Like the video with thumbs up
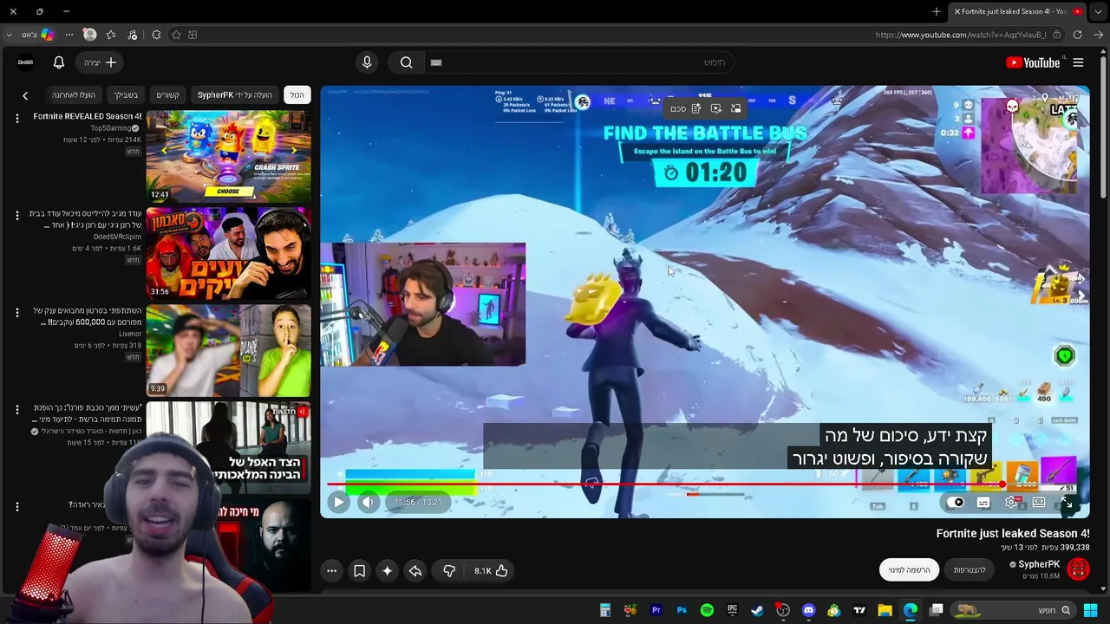This screenshot has height=624, width=1110. [x=491, y=570]
